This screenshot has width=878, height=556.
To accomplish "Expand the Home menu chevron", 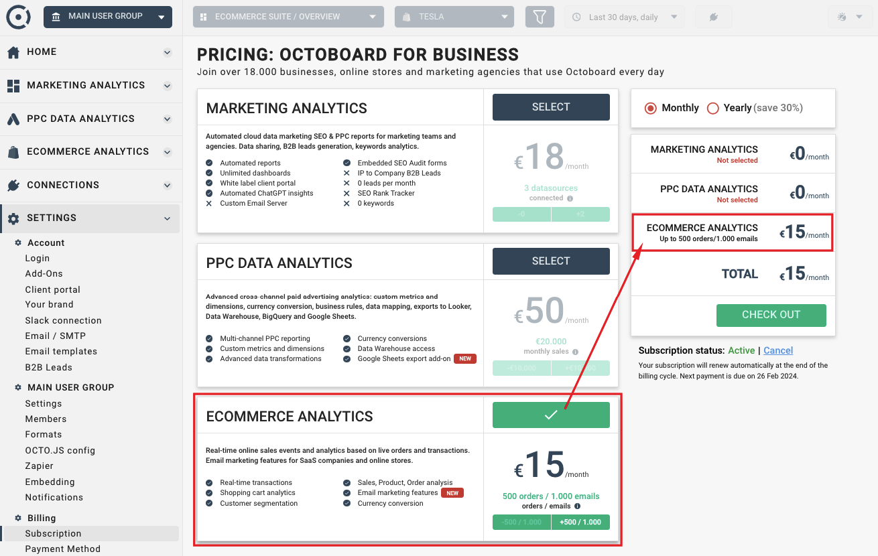I will (x=168, y=52).
